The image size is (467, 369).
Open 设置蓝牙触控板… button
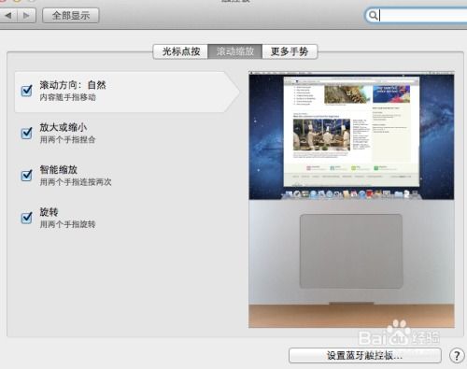[365, 355]
